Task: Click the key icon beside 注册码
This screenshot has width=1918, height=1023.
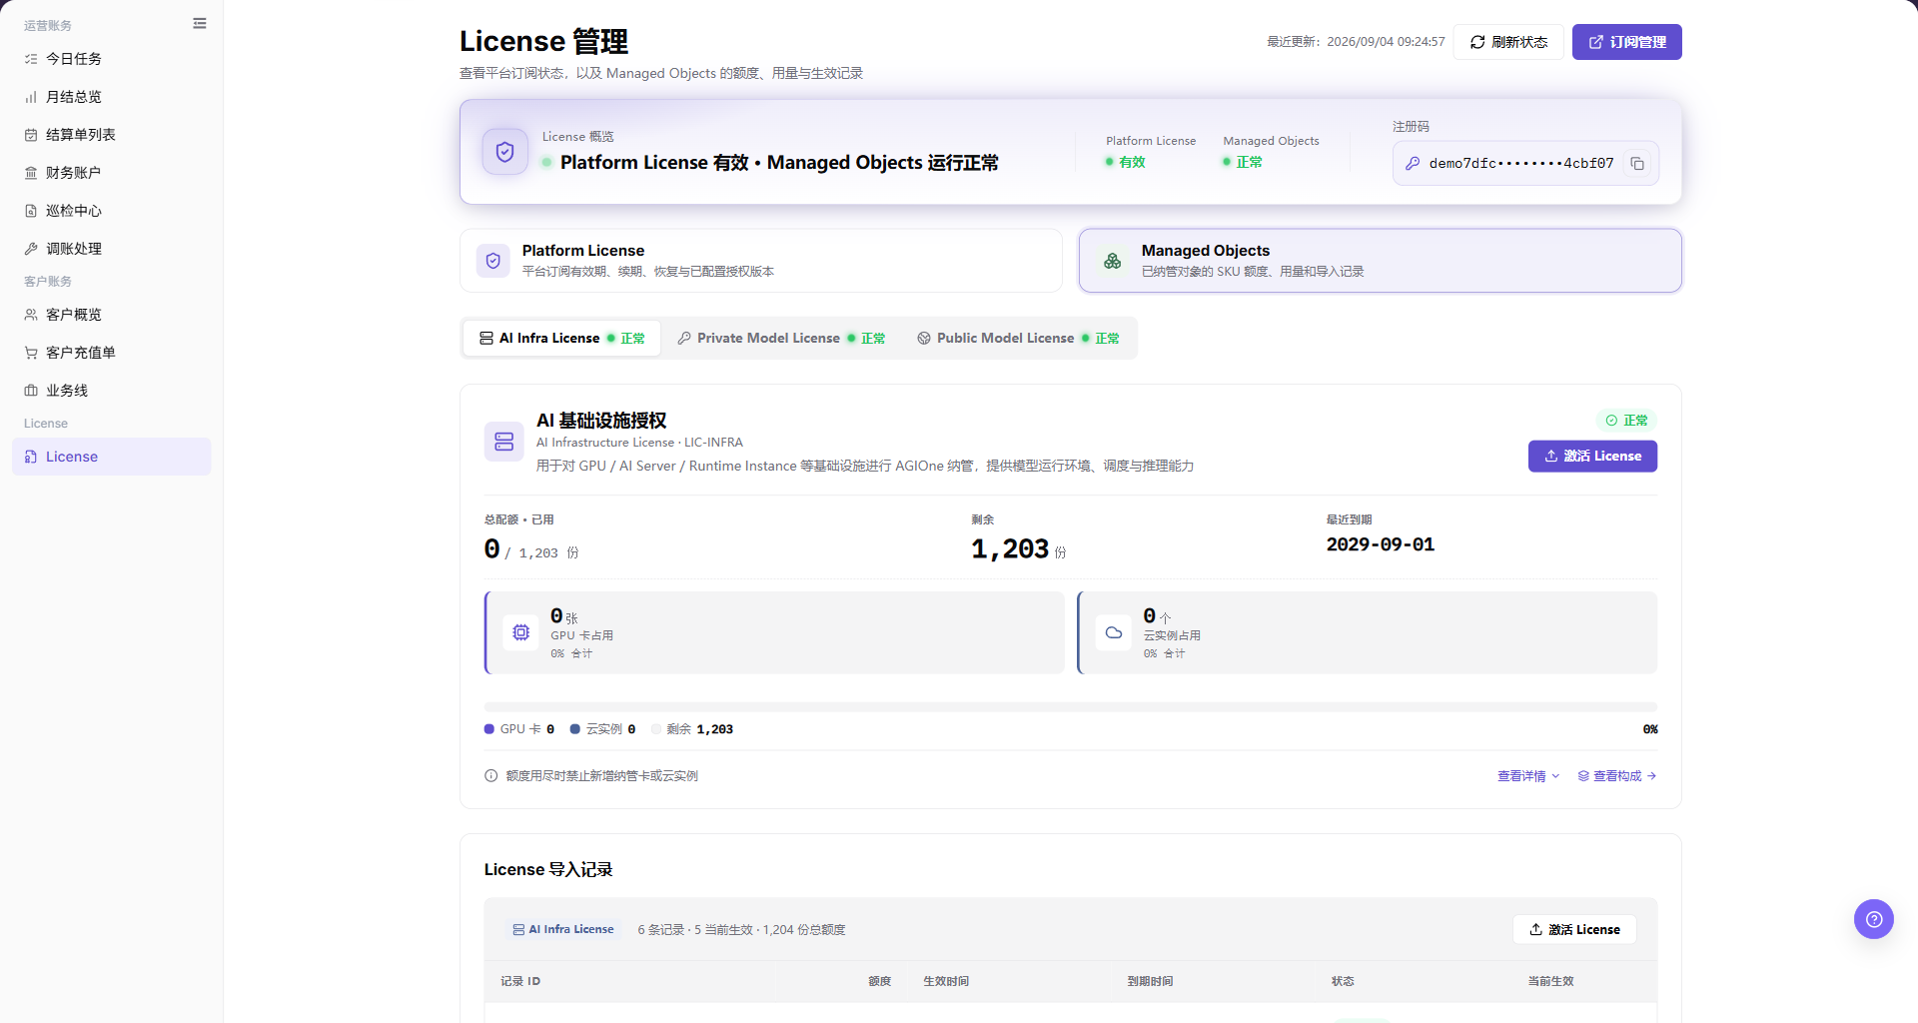Action: coord(1413,164)
